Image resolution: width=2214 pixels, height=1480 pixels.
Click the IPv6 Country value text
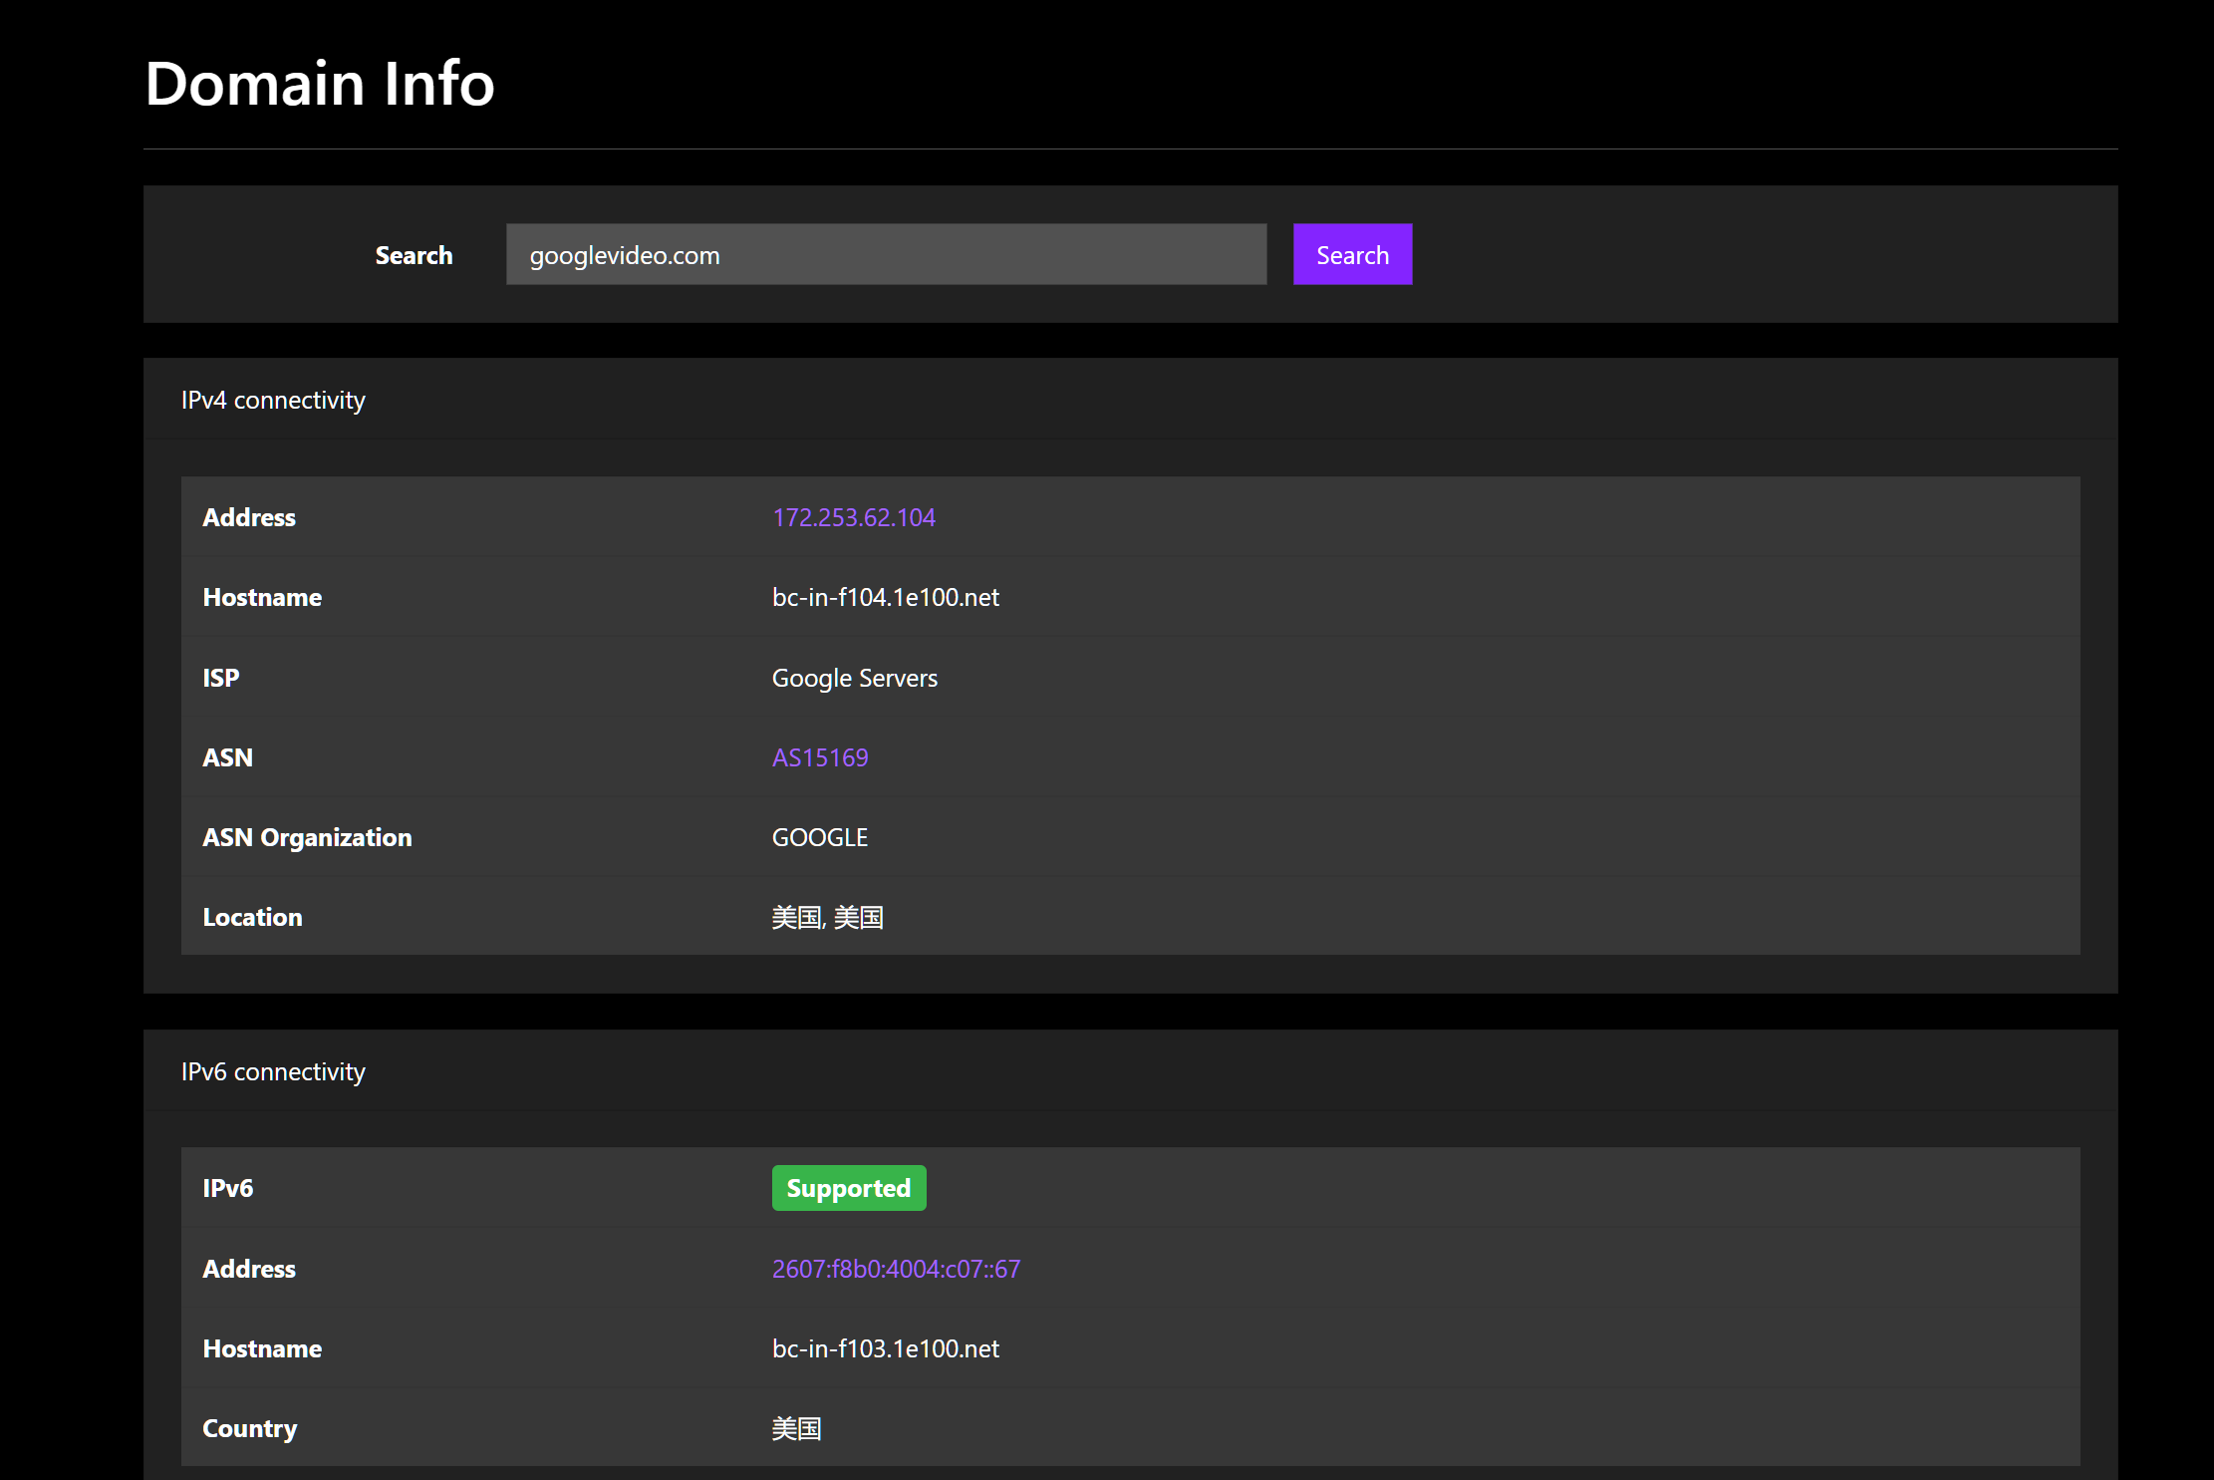click(796, 1428)
